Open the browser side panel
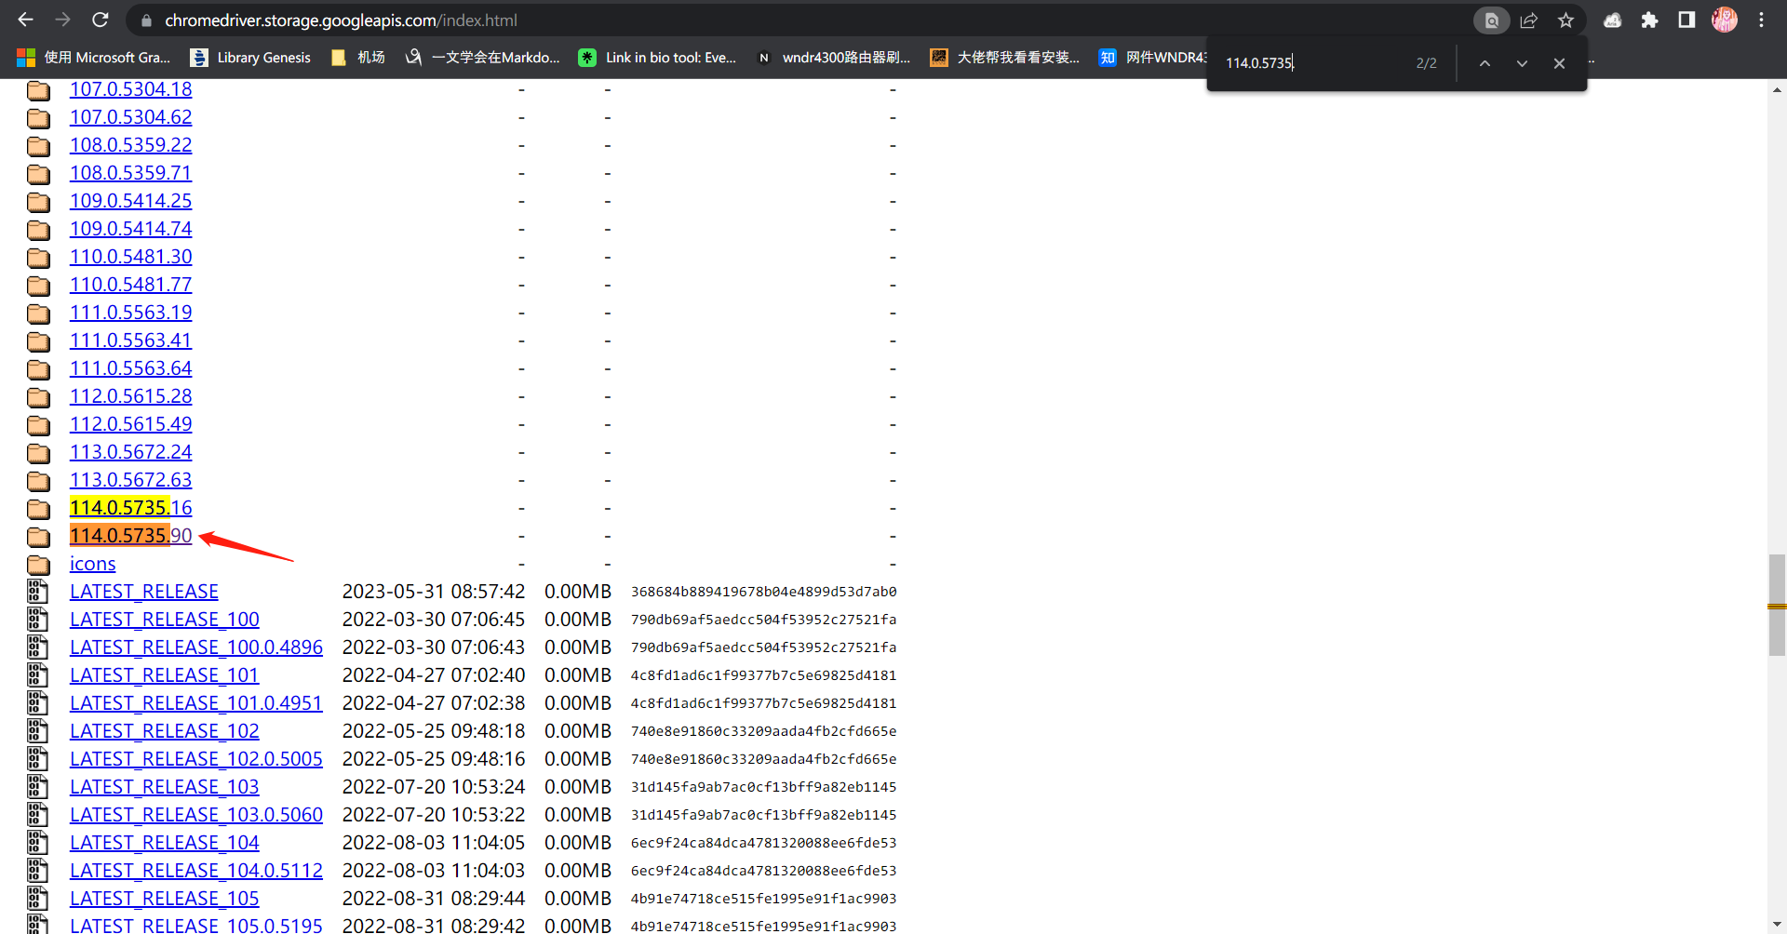This screenshot has height=934, width=1787. click(x=1686, y=20)
